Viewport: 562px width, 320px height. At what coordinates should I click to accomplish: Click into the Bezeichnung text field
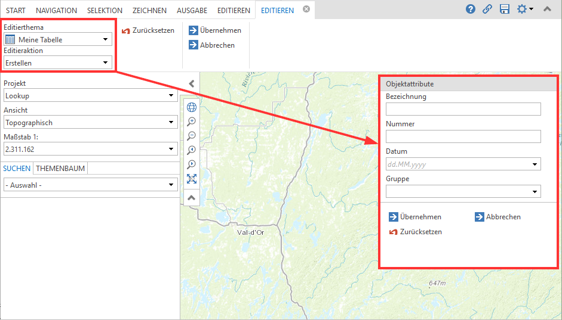point(463,109)
